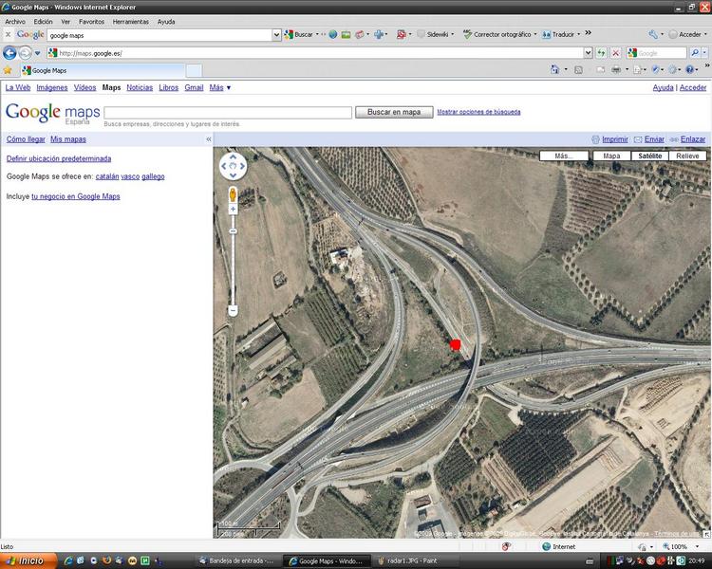Screen dimensions: 712x569
Task: Click the map zoom slider track
Action: point(233,266)
